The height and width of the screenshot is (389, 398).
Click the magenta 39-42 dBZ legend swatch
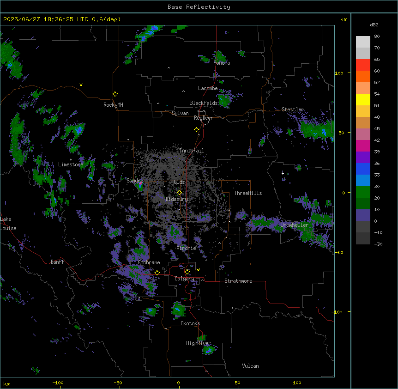(363, 146)
